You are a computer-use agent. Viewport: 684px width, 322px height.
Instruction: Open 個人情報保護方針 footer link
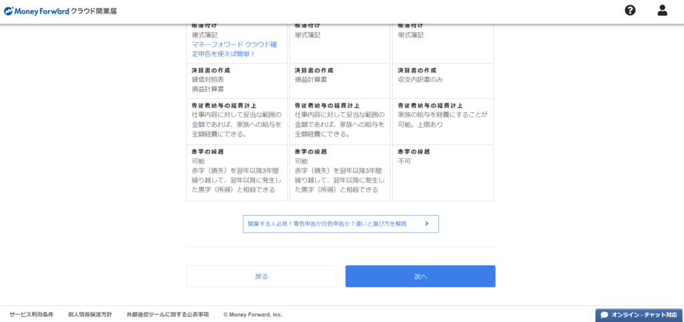point(90,314)
